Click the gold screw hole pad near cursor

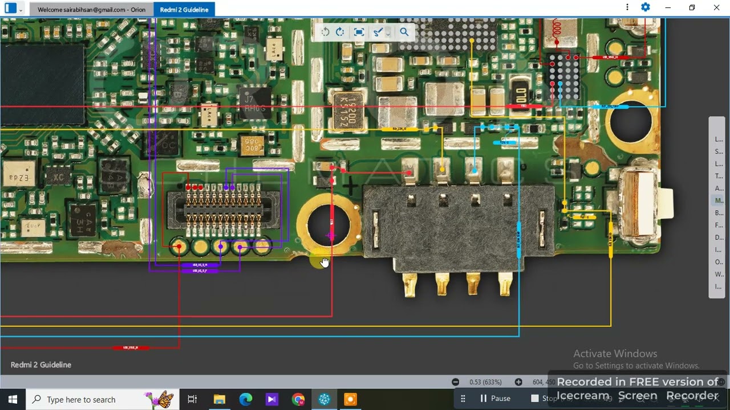click(x=328, y=226)
